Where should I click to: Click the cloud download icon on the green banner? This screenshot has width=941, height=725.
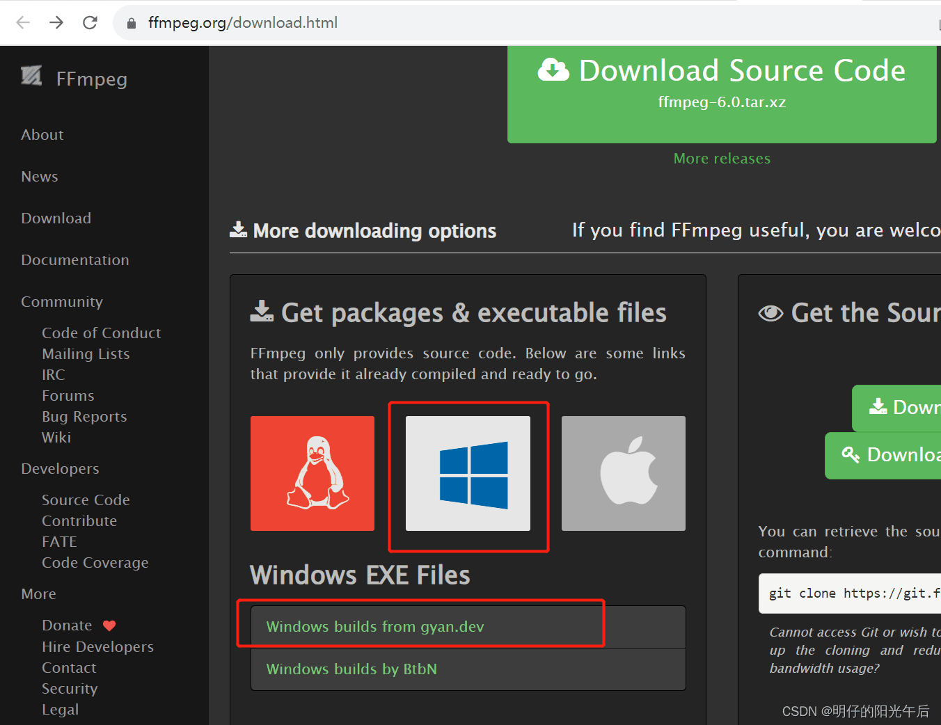coord(553,70)
